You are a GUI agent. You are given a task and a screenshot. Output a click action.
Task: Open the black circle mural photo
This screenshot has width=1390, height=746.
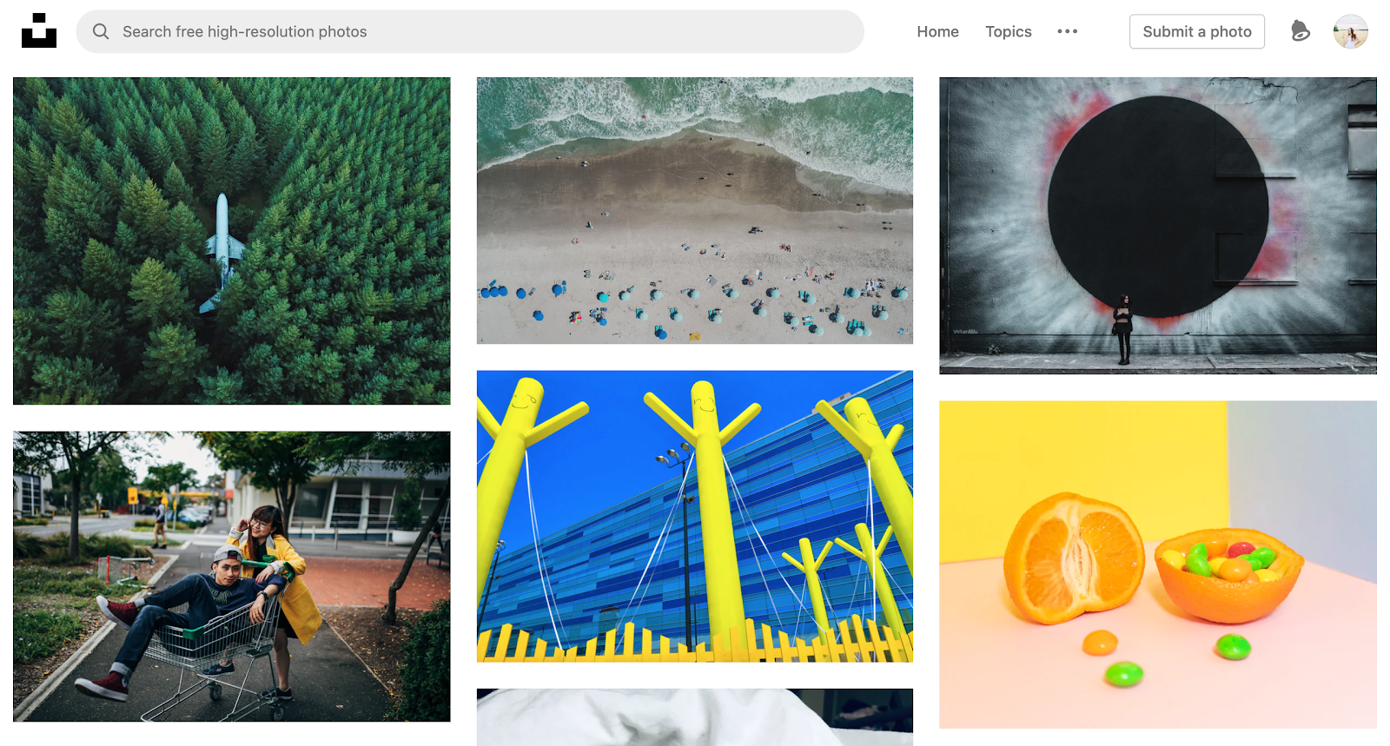(1158, 226)
